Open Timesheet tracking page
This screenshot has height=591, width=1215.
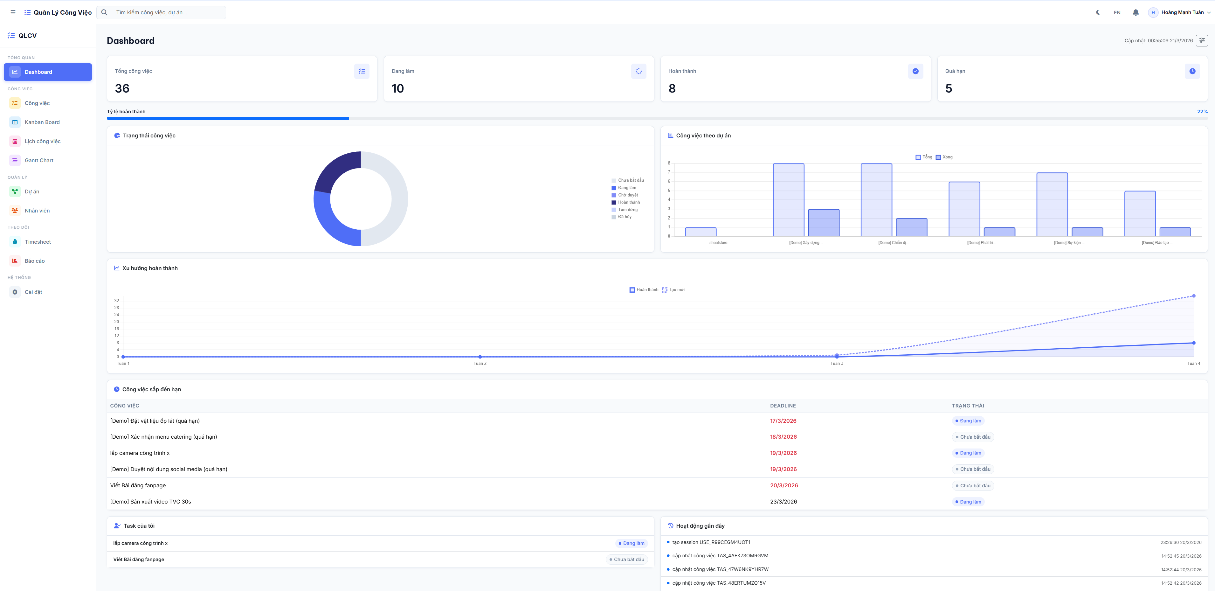click(38, 242)
